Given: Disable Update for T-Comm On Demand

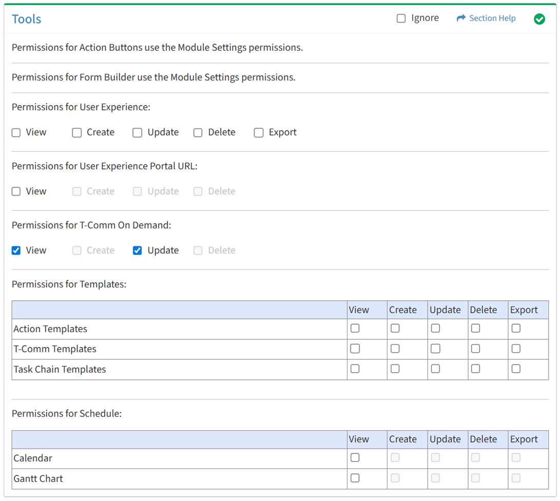Looking at the screenshot, I should [138, 250].
